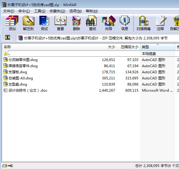Sort by 大小 column header
Screen dimensions: 179x169
tap(105, 47)
